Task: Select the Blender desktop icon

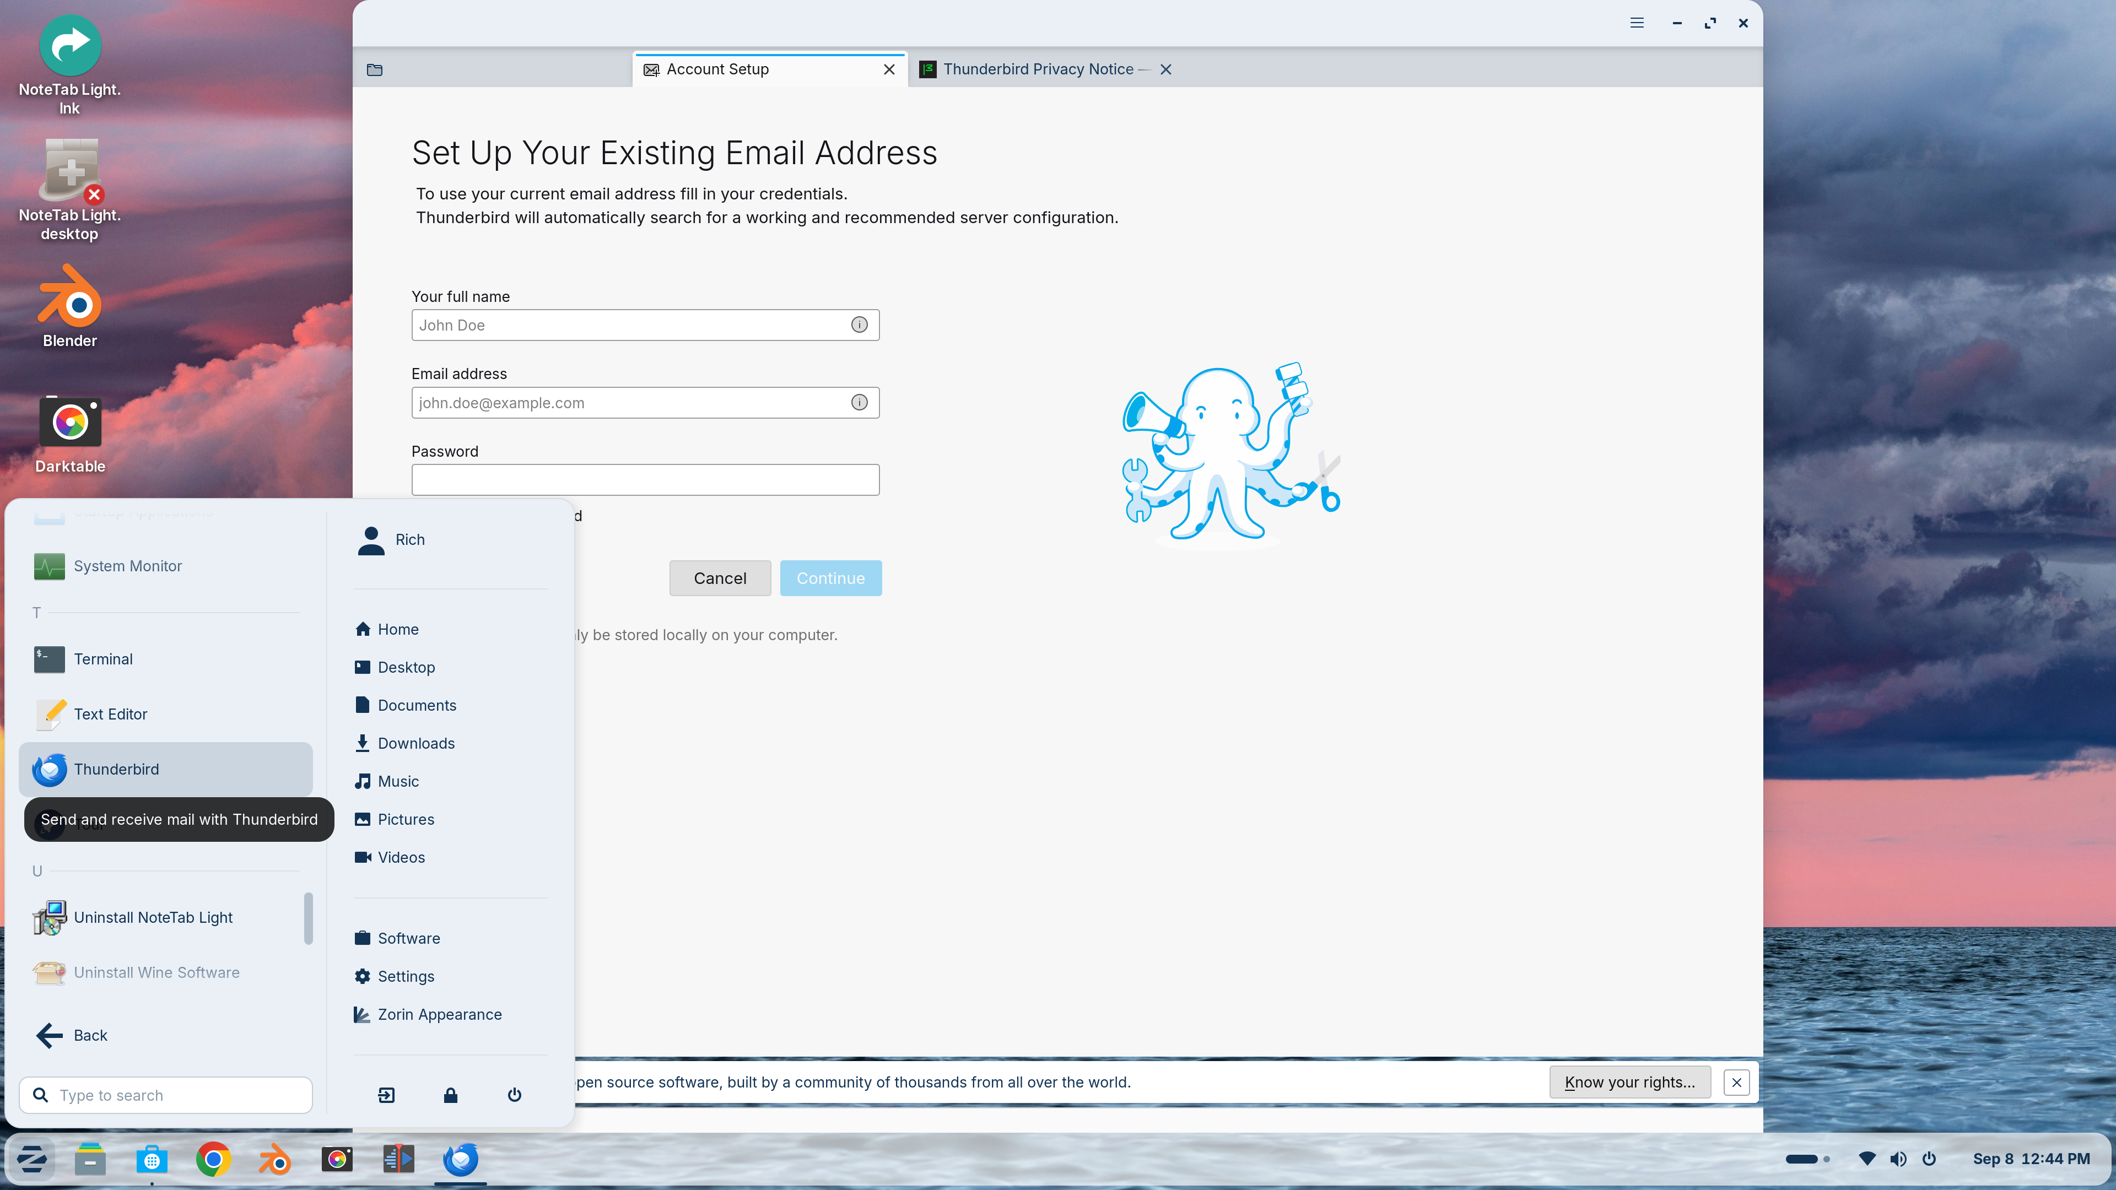Action: coord(70,306)
